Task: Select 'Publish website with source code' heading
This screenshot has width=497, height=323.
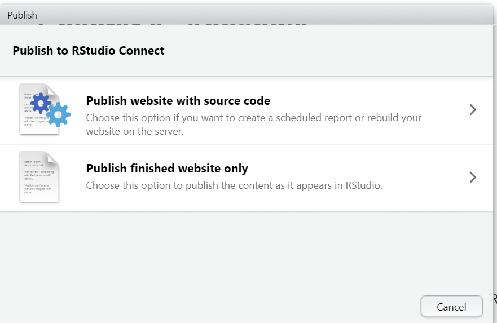Action: tap(178, 101)
